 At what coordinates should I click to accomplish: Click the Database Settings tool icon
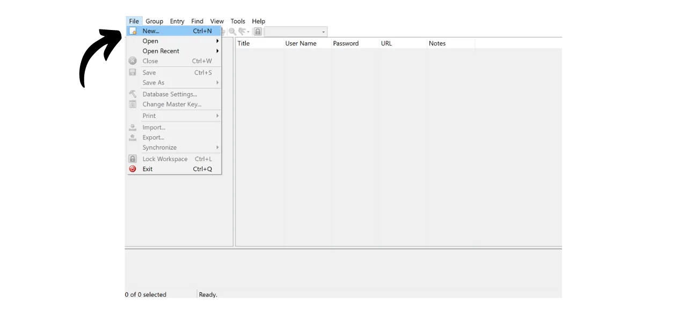133,94
